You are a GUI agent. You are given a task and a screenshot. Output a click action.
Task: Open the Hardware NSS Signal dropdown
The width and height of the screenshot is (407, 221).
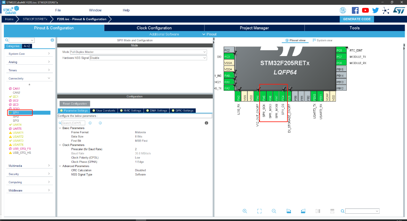pyautogui.click(x=204, y=58)
